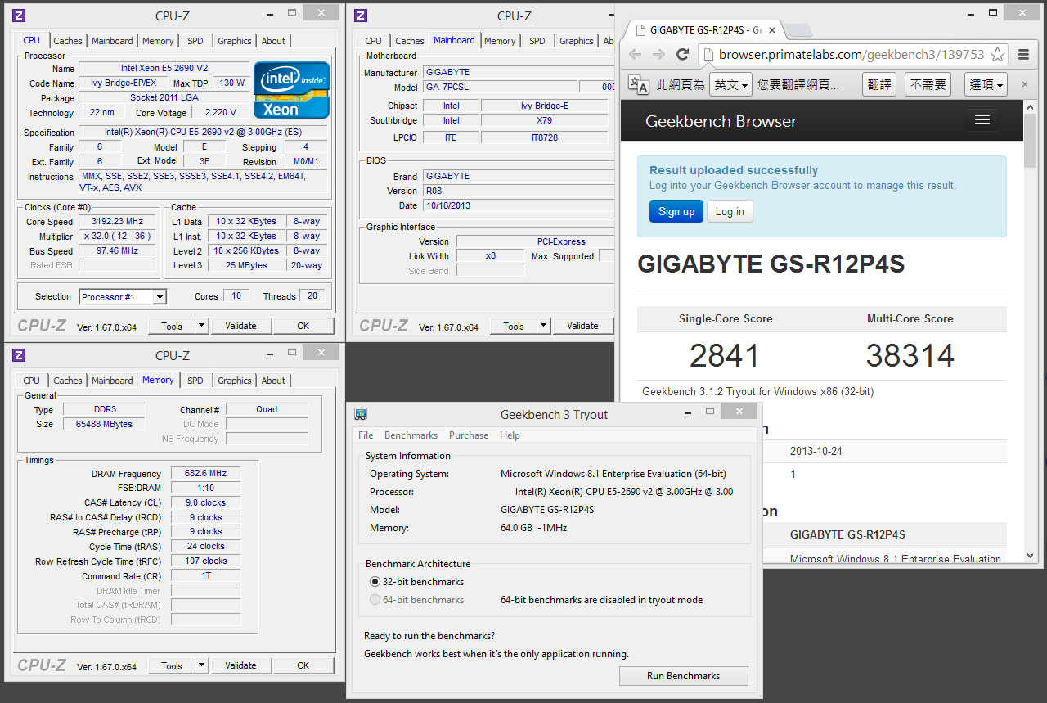1047x703 pixels.
Task: Click the Core Speed value 3192.23 MHz
Action: tap(117, 222)
